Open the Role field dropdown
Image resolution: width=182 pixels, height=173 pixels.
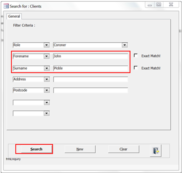(x=47, y=45)
